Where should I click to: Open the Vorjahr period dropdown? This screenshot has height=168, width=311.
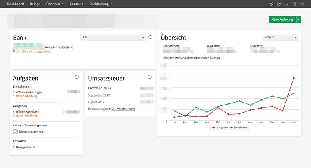(280, 37)
